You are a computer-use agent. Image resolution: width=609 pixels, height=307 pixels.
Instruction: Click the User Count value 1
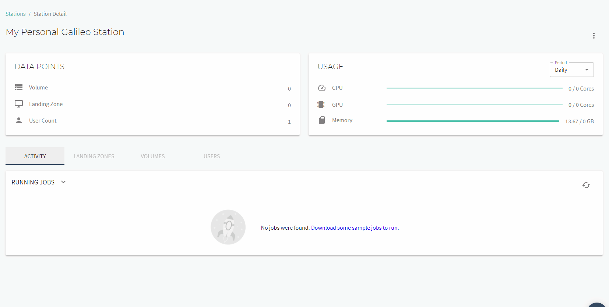click(x=289, y=122)
